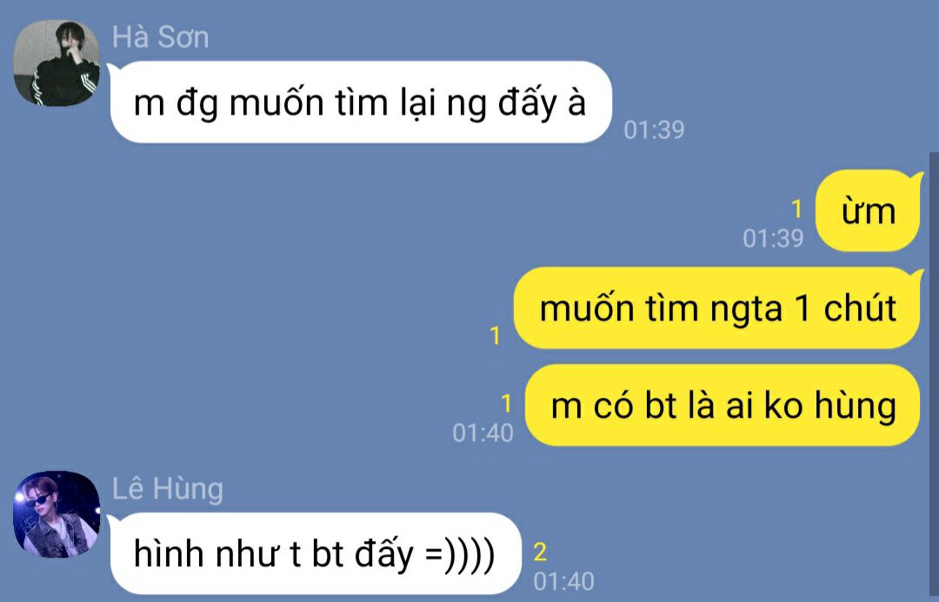Select message 'muốn tìm ngta 1 chút'

coord(716,308)
